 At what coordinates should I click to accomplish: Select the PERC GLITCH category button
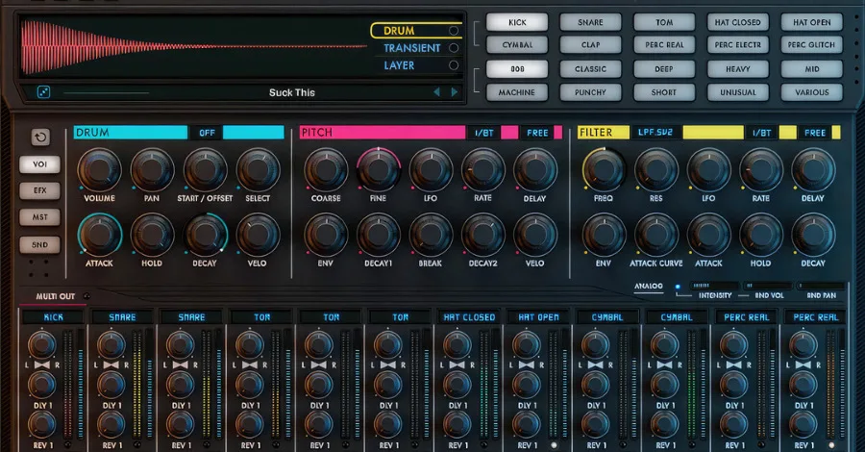pyautogui.click(x=811, y=44)
